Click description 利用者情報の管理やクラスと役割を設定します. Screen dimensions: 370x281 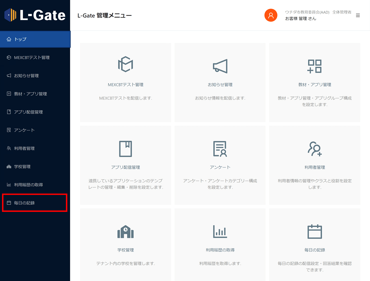[314, 184]
